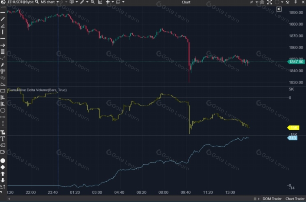Screen dimensions: 306x202
Task: Expand the plus crosshair dropdown arrow
Action: tap(113, 2)
